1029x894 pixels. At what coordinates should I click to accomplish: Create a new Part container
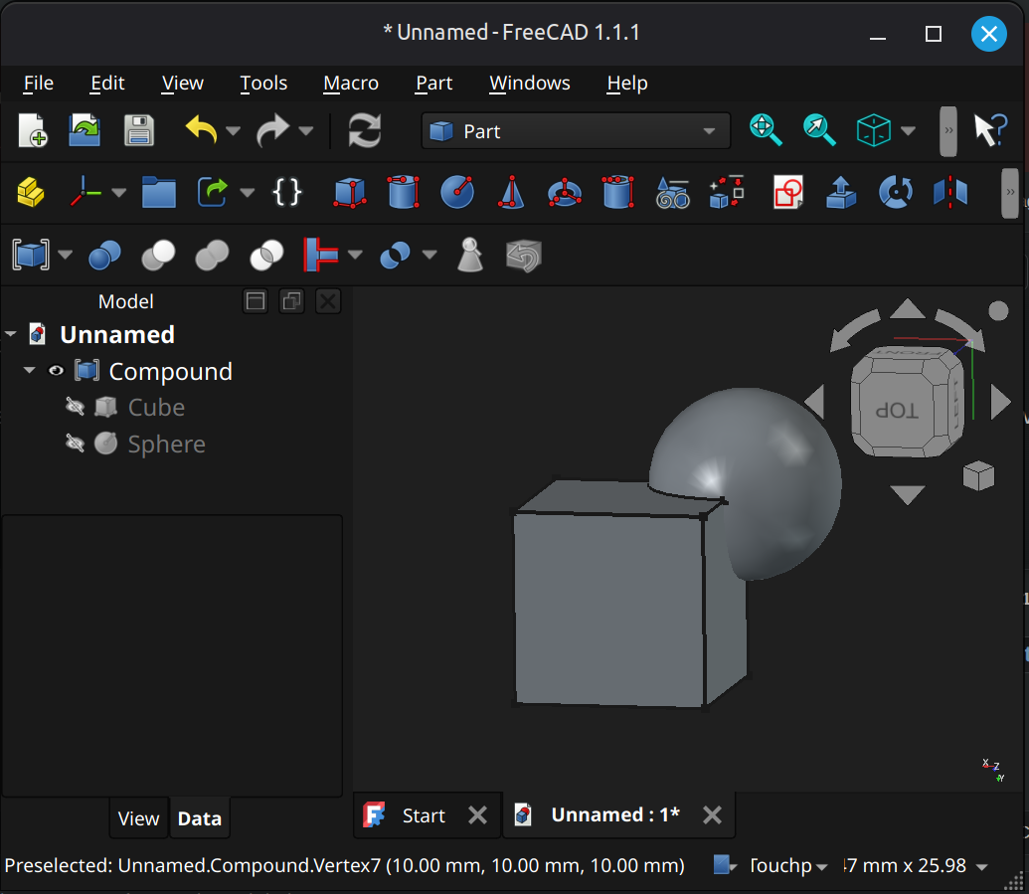pyautogui.click(x=30, y=192)
